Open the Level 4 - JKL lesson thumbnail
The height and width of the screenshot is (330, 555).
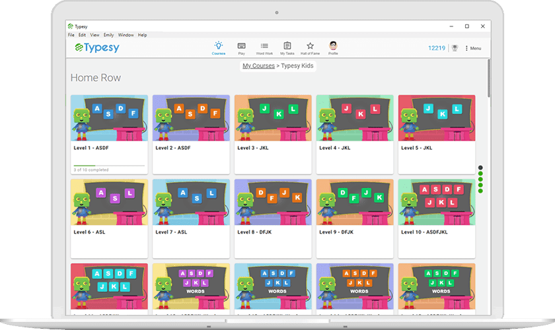(355, 117)
